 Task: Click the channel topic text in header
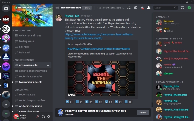(x=111, y=8)
